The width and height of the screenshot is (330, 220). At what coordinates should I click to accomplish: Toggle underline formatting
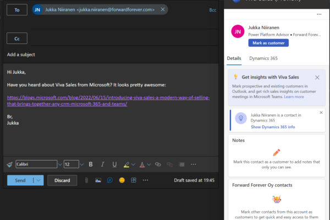click(x=114, y=164)
